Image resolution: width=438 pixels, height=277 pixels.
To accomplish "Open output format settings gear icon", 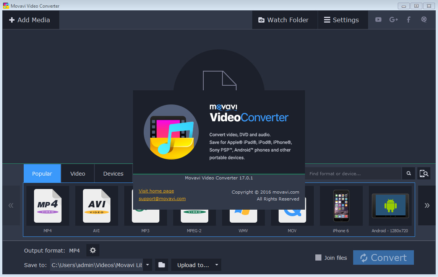I will pos(93,251).
